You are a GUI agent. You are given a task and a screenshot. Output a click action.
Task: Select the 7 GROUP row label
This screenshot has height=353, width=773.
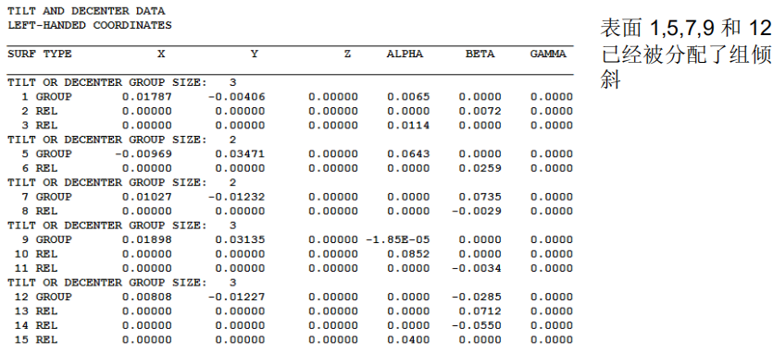pyautogui.click(x=46, y=197)
